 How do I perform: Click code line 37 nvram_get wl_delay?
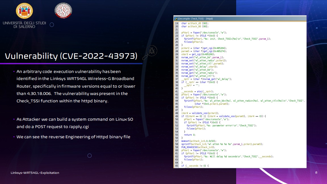pyautogui.click(x=206, y=79)
